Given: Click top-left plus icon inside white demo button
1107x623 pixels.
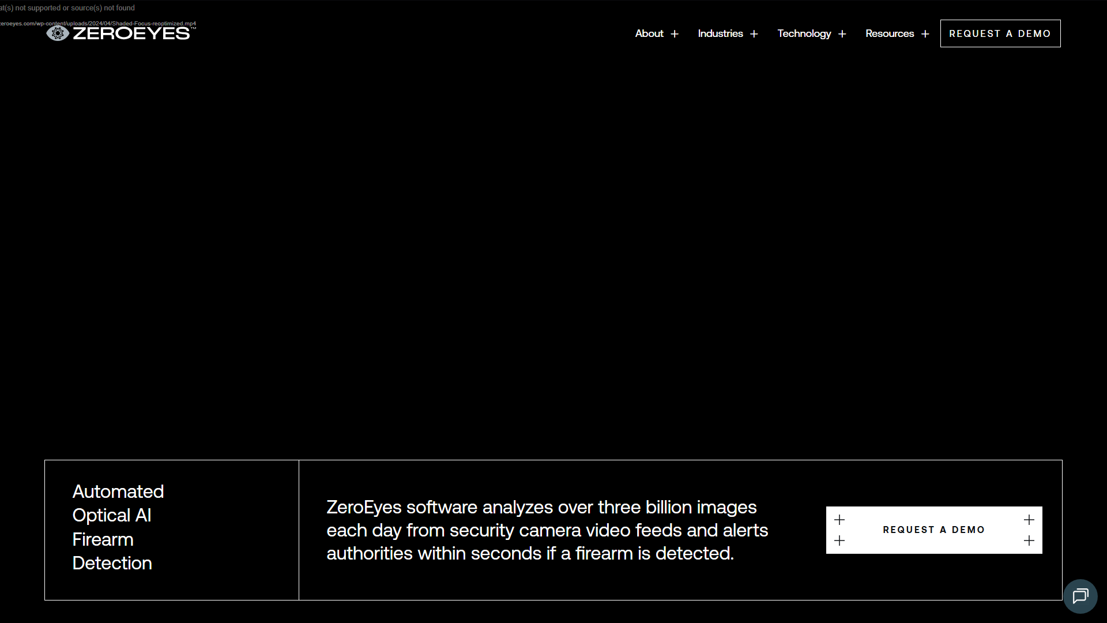Looking at the screenshot, I should pos(839,520).
